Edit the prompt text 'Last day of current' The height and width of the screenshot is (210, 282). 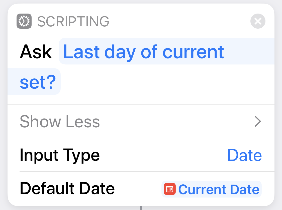144,52
